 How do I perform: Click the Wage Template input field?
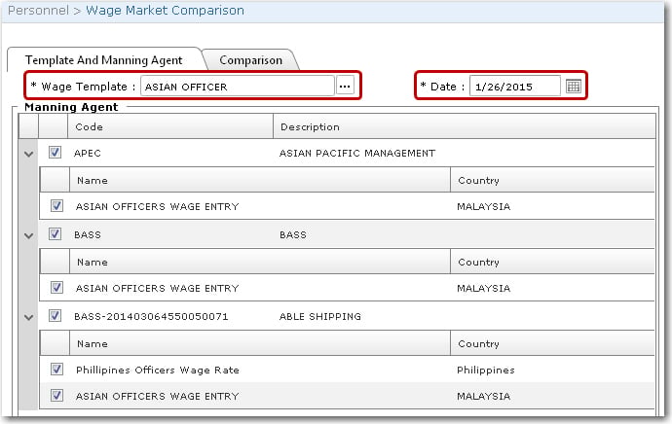point(237,87)
